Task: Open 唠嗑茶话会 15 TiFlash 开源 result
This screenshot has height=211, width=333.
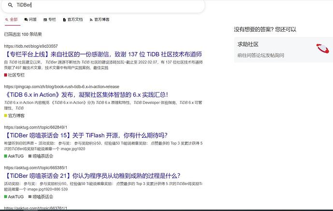Action: pos(86,135)
